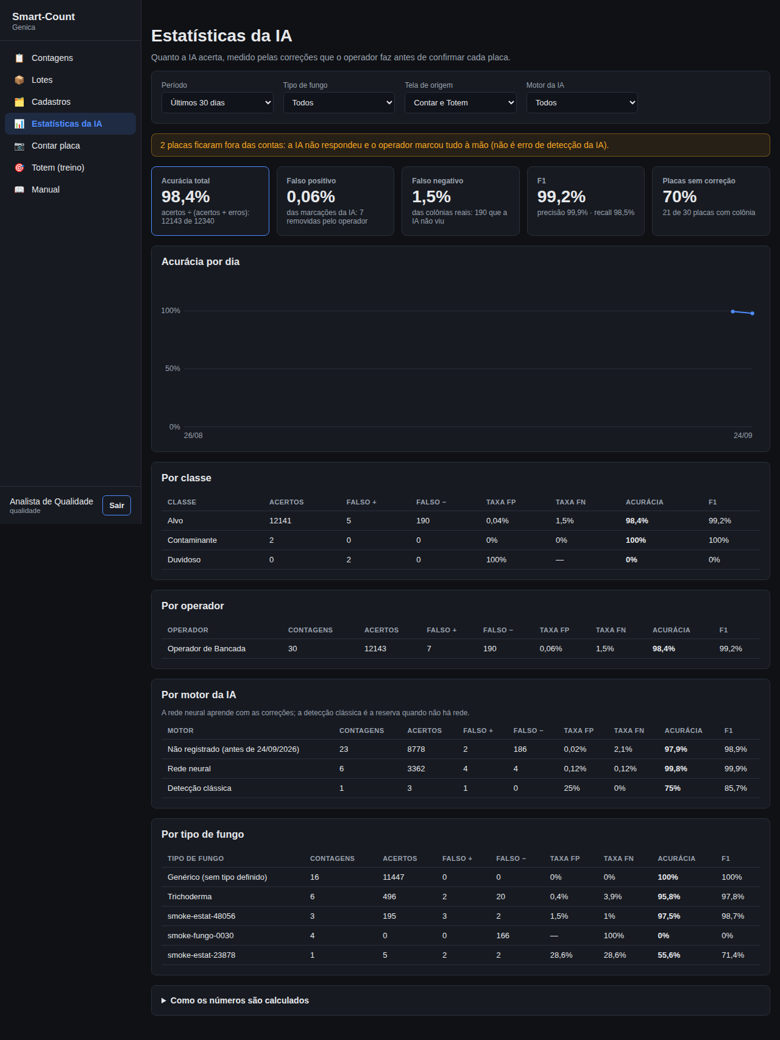Click the Manual book icon
The width and height of the screenshot is (780, 1040).
(19, 189)
